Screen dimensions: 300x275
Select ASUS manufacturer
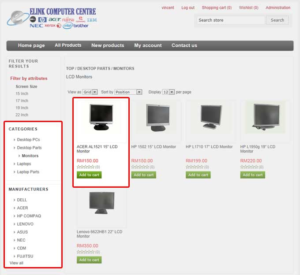pos(22,232)
